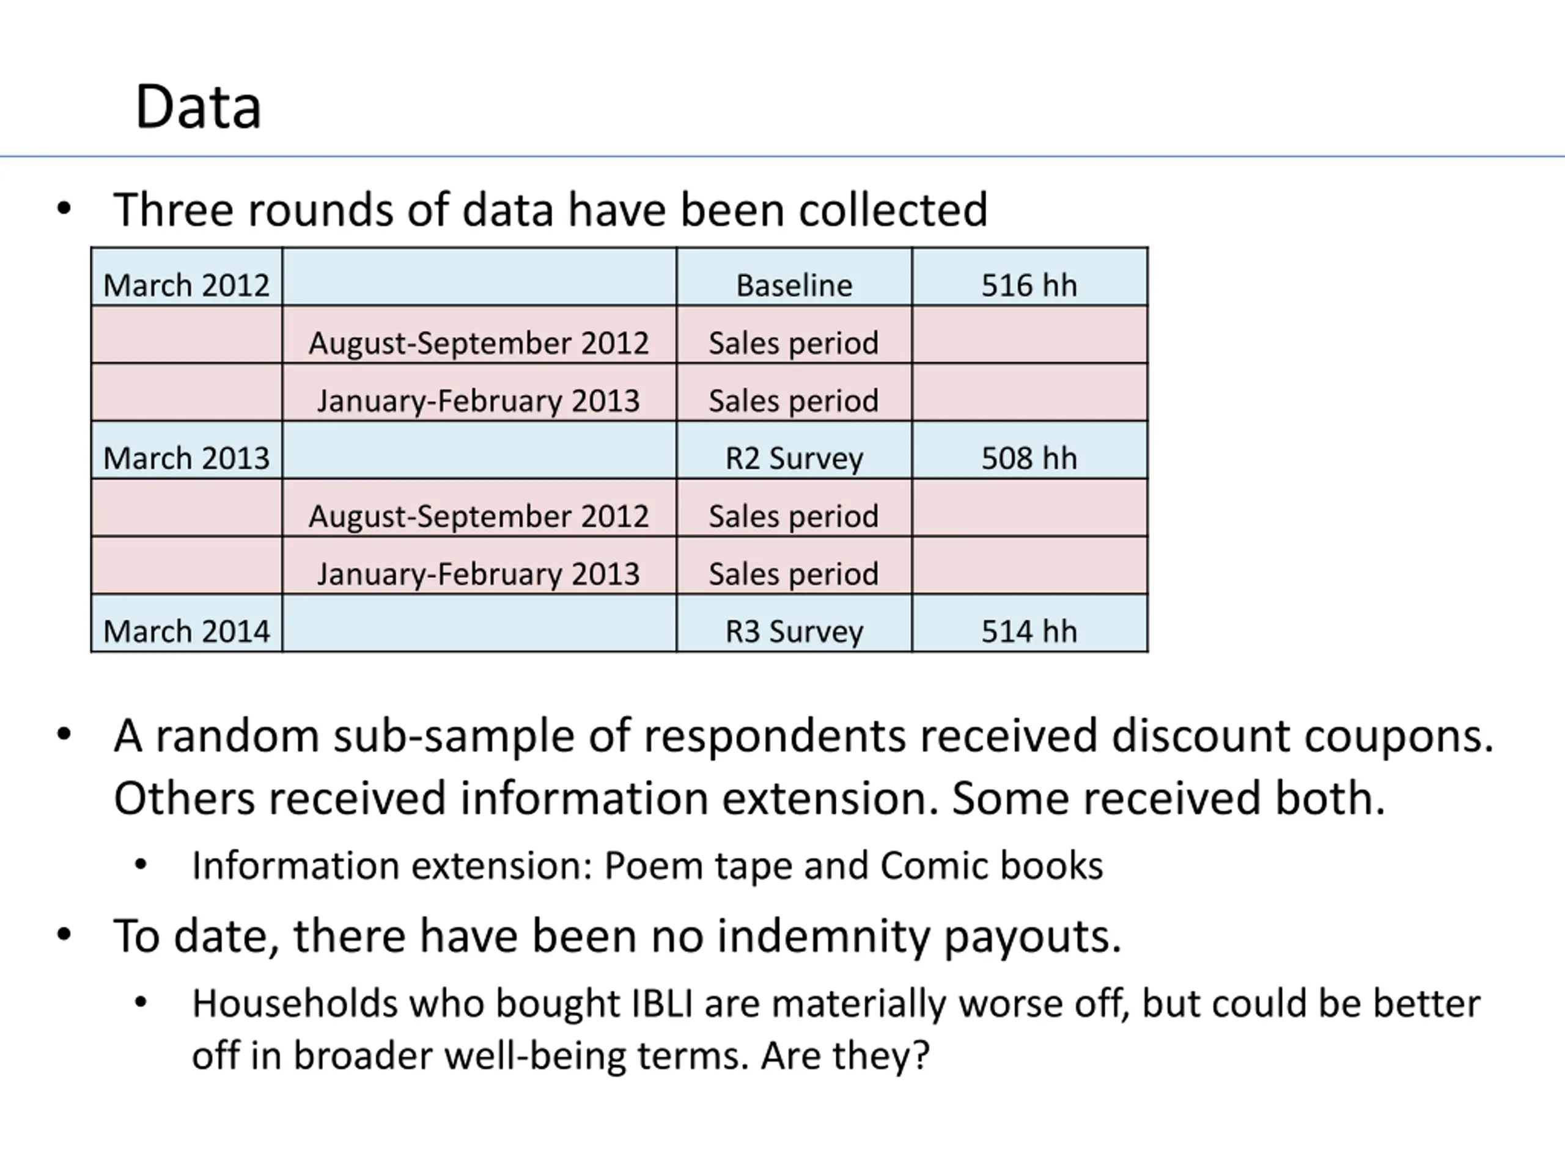This screenshot has width=1565, height=1173.
Task: Click the "Households who bought IBLI" line
Action: coord(836,1004)
